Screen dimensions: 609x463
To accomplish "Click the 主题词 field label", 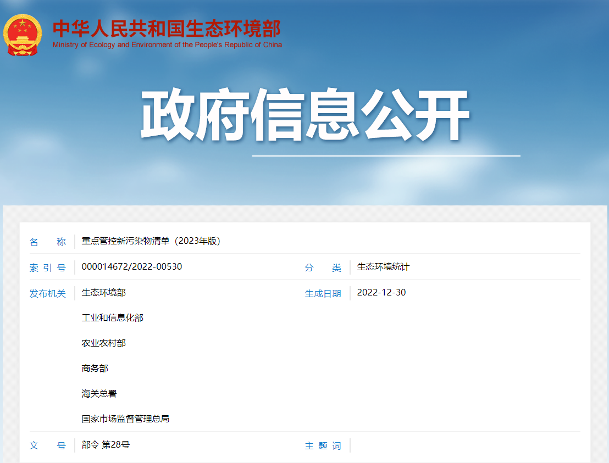I will (x=323, y=445).
